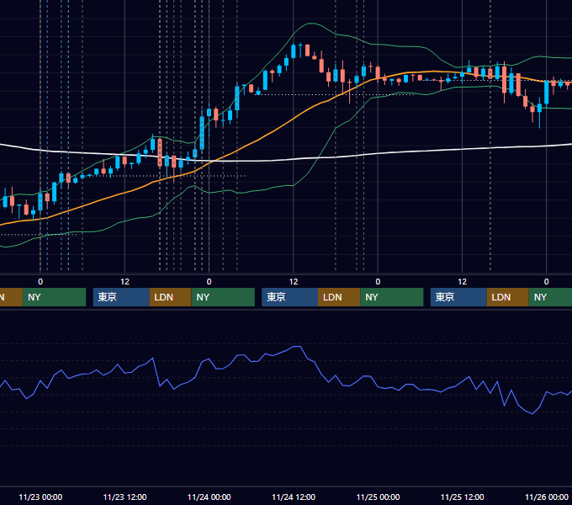
Task: Select the first 東京 session block on 11/23
Action: pos(121,297)
